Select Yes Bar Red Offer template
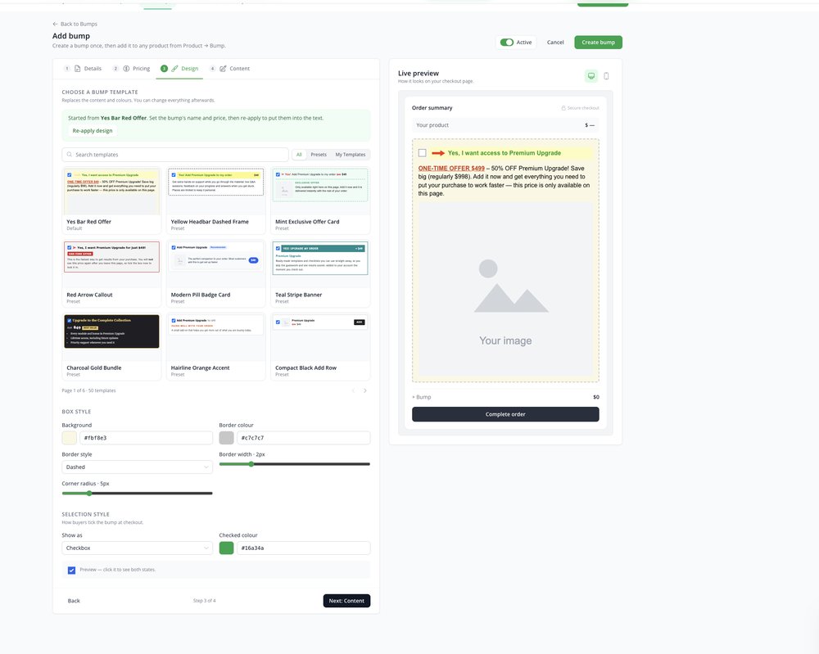 click(x=111, y=201)
